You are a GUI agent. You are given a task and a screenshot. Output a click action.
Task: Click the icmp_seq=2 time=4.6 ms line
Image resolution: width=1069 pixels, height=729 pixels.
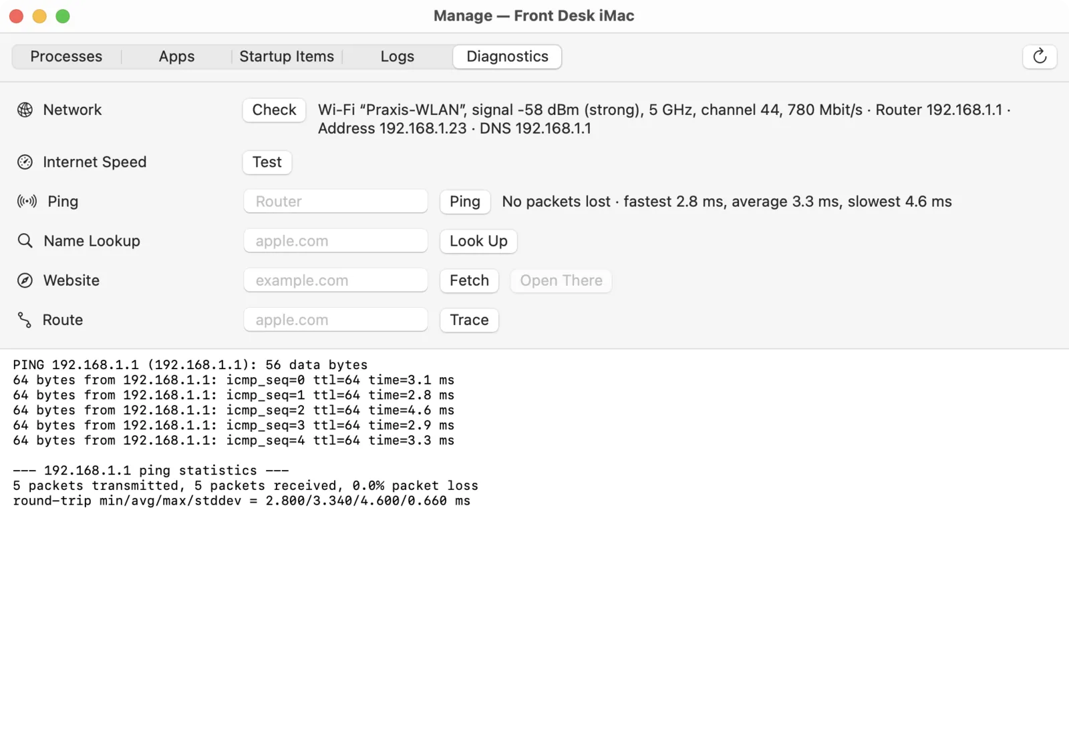(234, 410)
